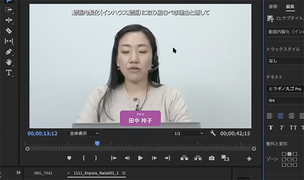Click right zoom scroll bar handle
304x180 pixels.
click(x=254, y=148)
